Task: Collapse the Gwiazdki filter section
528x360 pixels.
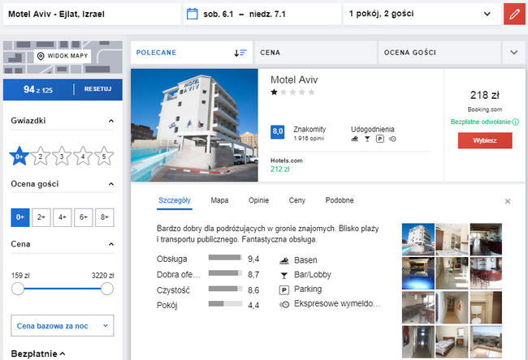Action: (x=111, y=121)
